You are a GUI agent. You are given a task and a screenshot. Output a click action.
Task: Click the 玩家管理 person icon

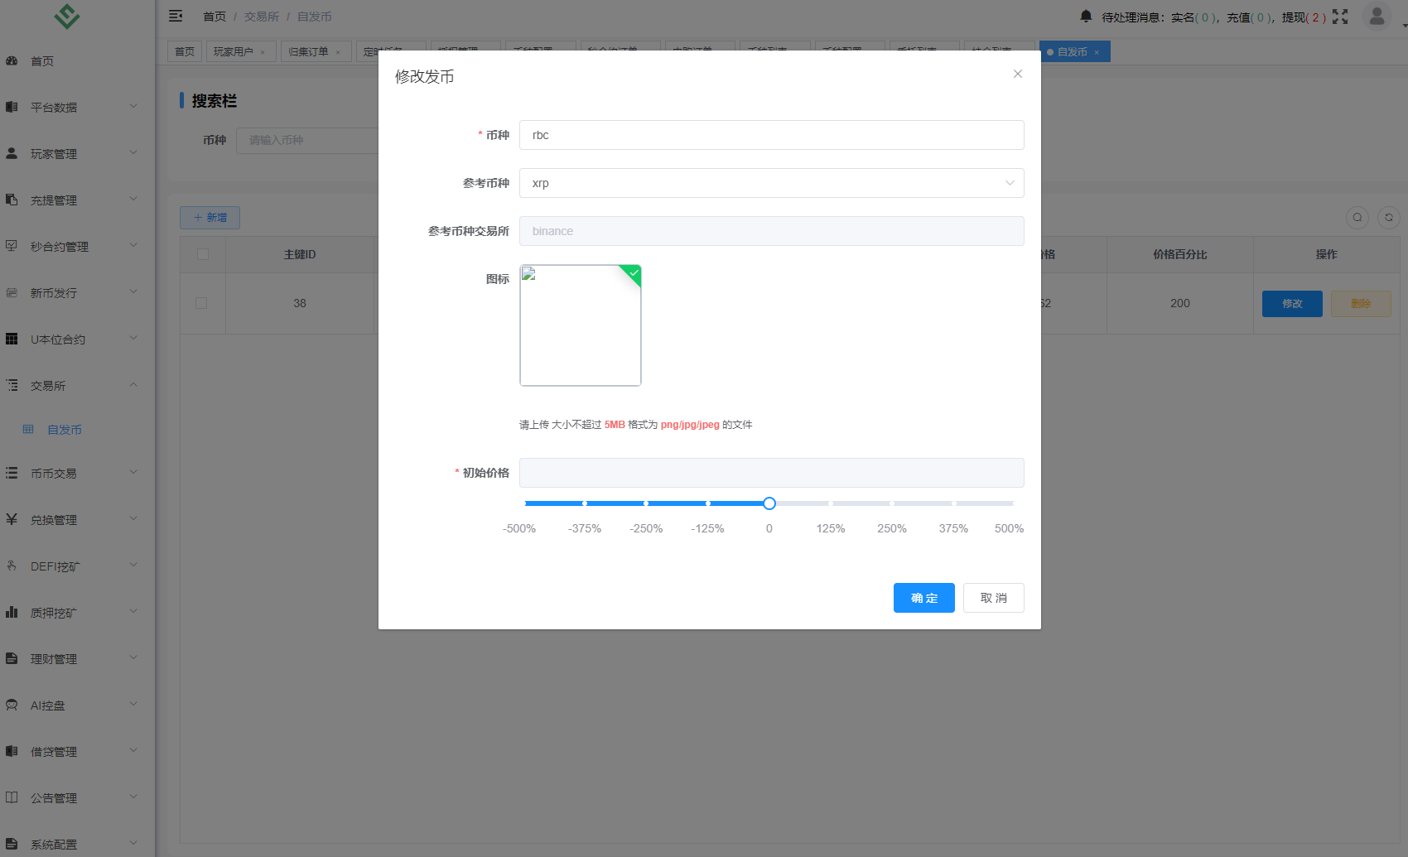pos(12,153)
